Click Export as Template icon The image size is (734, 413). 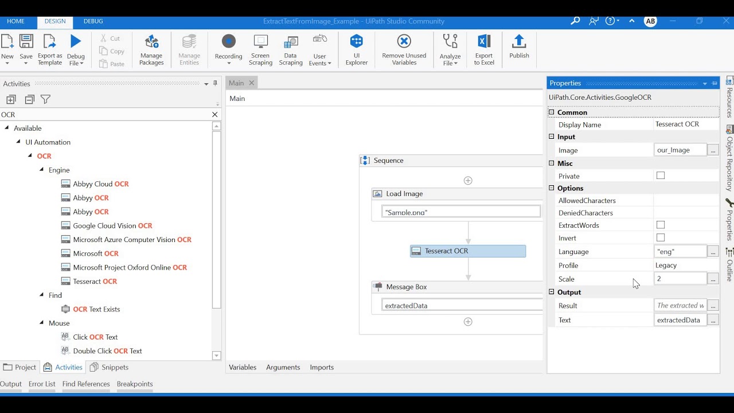pyautogui.click(x=50, y=42)
